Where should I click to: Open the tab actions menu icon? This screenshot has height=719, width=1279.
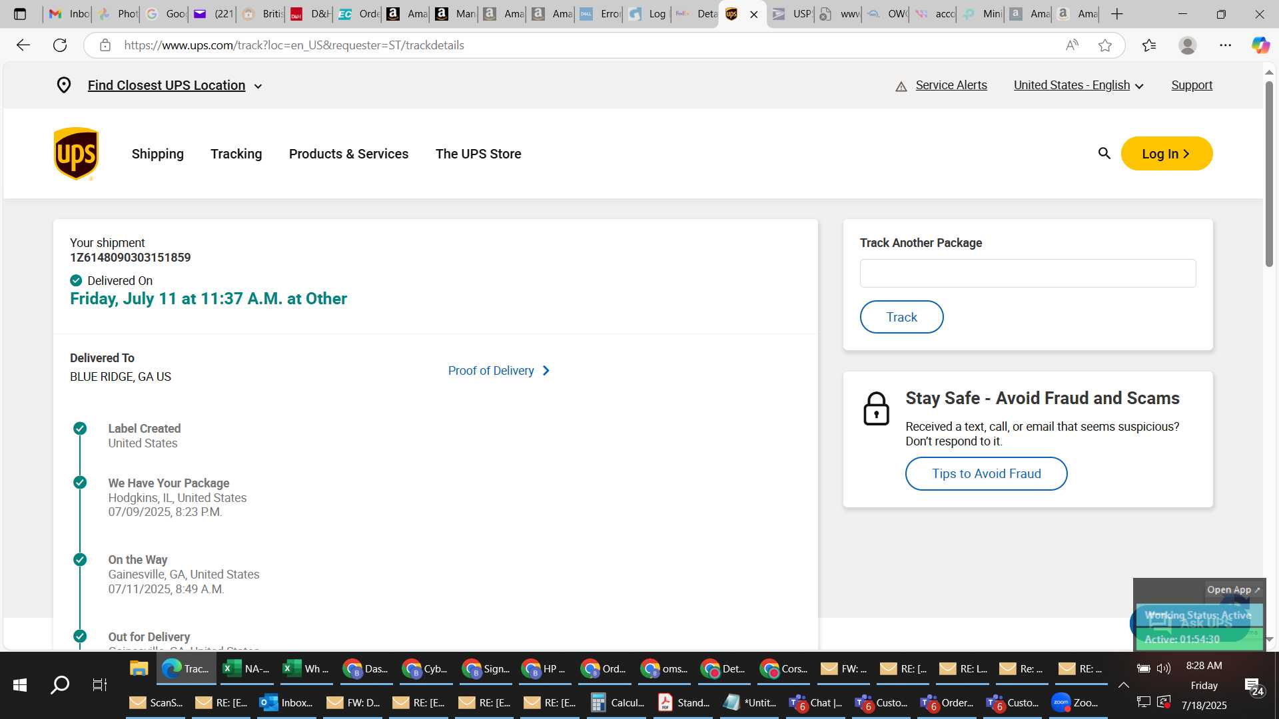click(20, 14)
